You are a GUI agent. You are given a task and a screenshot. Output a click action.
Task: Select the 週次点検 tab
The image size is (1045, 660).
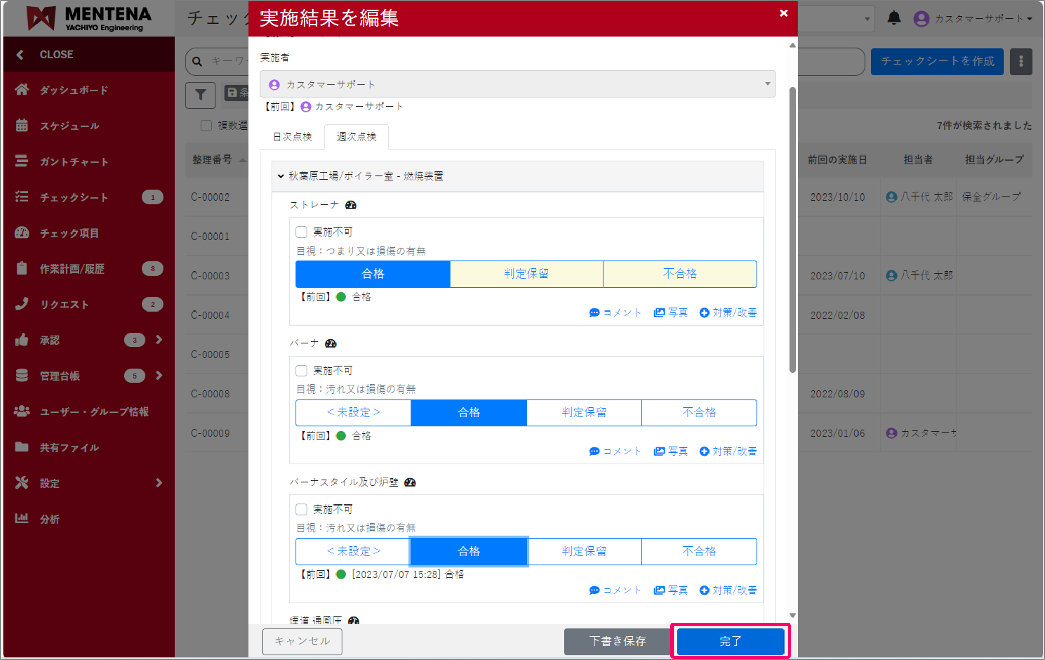[356, 137]
